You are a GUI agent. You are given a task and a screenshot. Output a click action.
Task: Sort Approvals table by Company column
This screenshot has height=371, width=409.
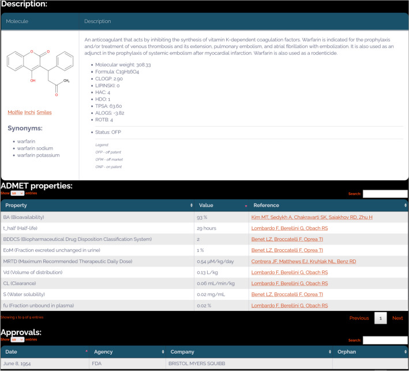[247, 351]
